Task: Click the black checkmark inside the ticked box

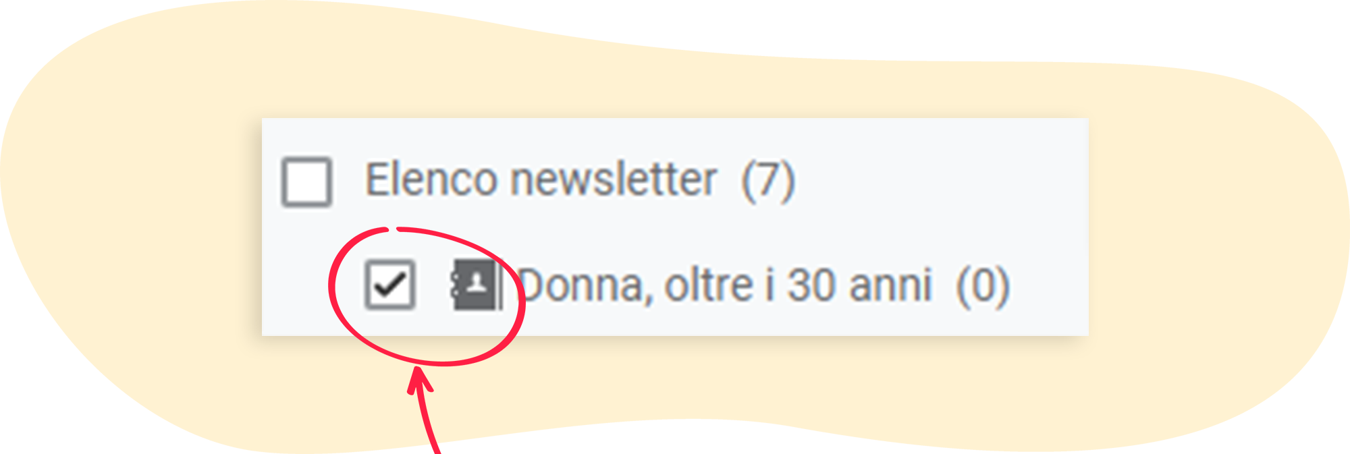Action: click(x=390, y=285)
